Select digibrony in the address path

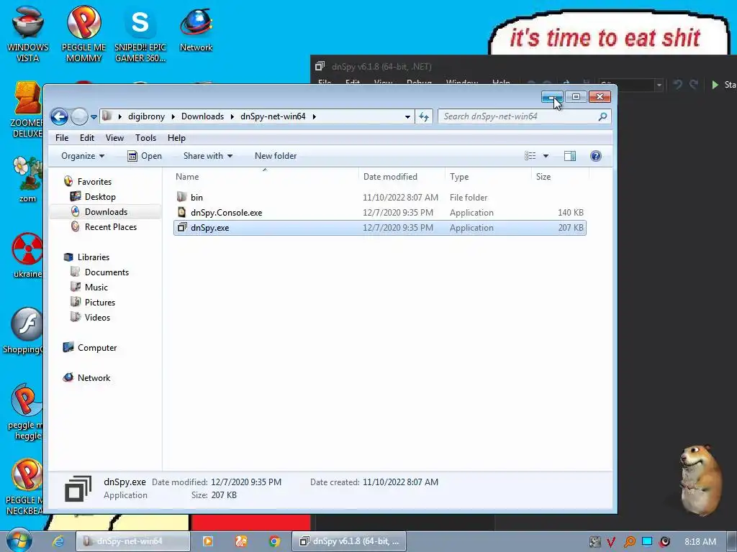[x=146, y=116]
